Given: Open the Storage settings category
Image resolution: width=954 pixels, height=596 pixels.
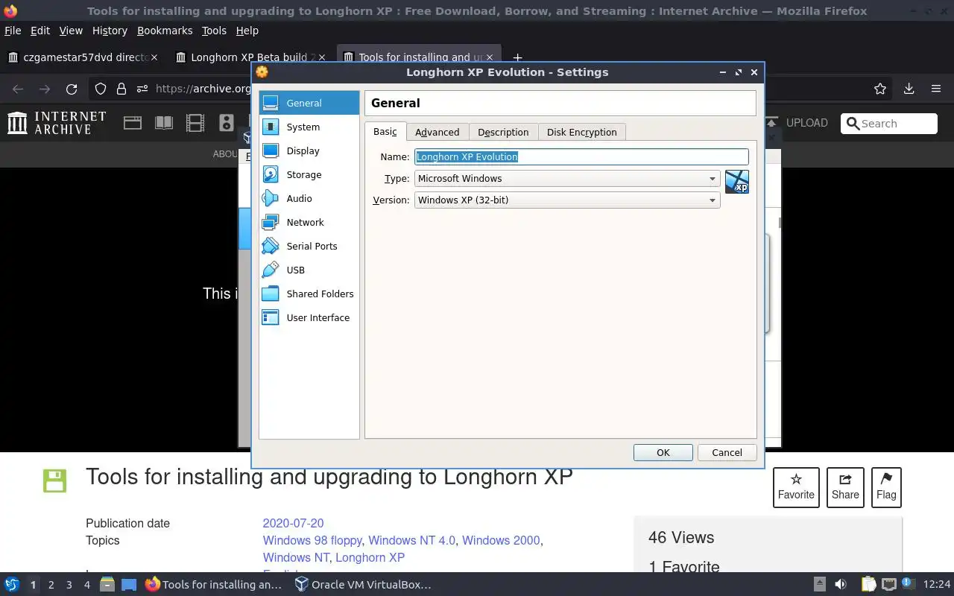Looking at the screenshot, I should coord(309,174).
